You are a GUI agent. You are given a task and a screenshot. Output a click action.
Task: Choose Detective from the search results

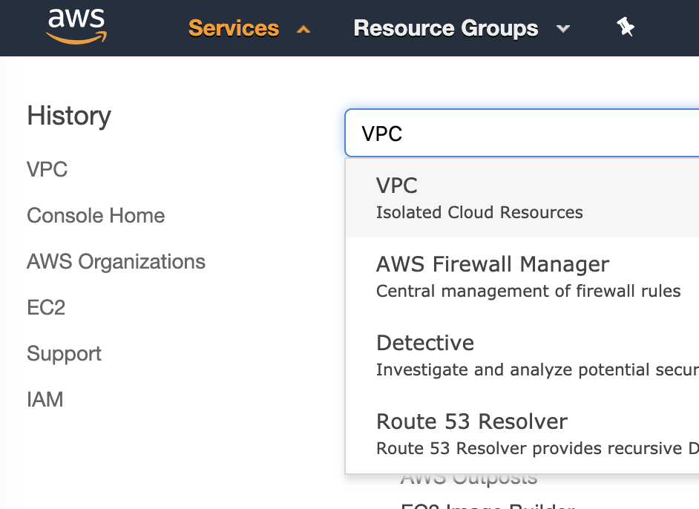[522, 355]
